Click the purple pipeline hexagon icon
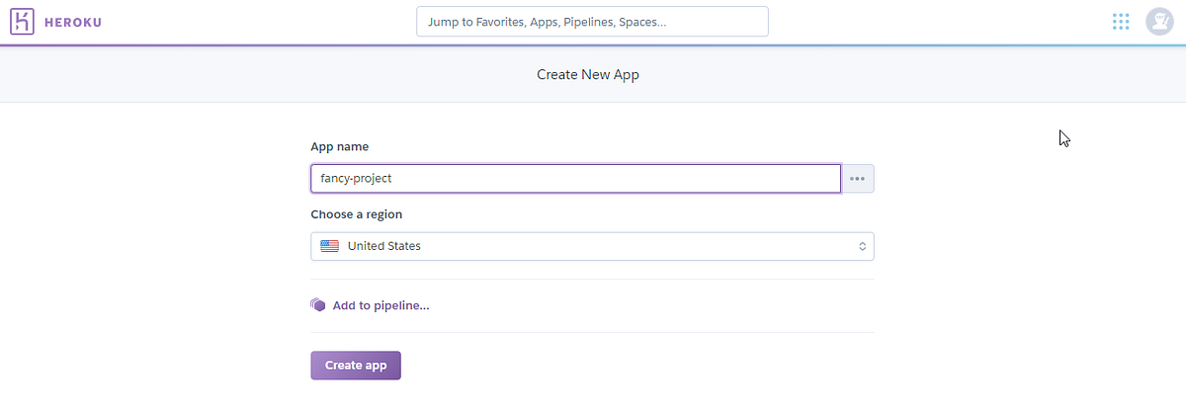The height and width of the screenshot is (415, 1186). pos(318,305)
